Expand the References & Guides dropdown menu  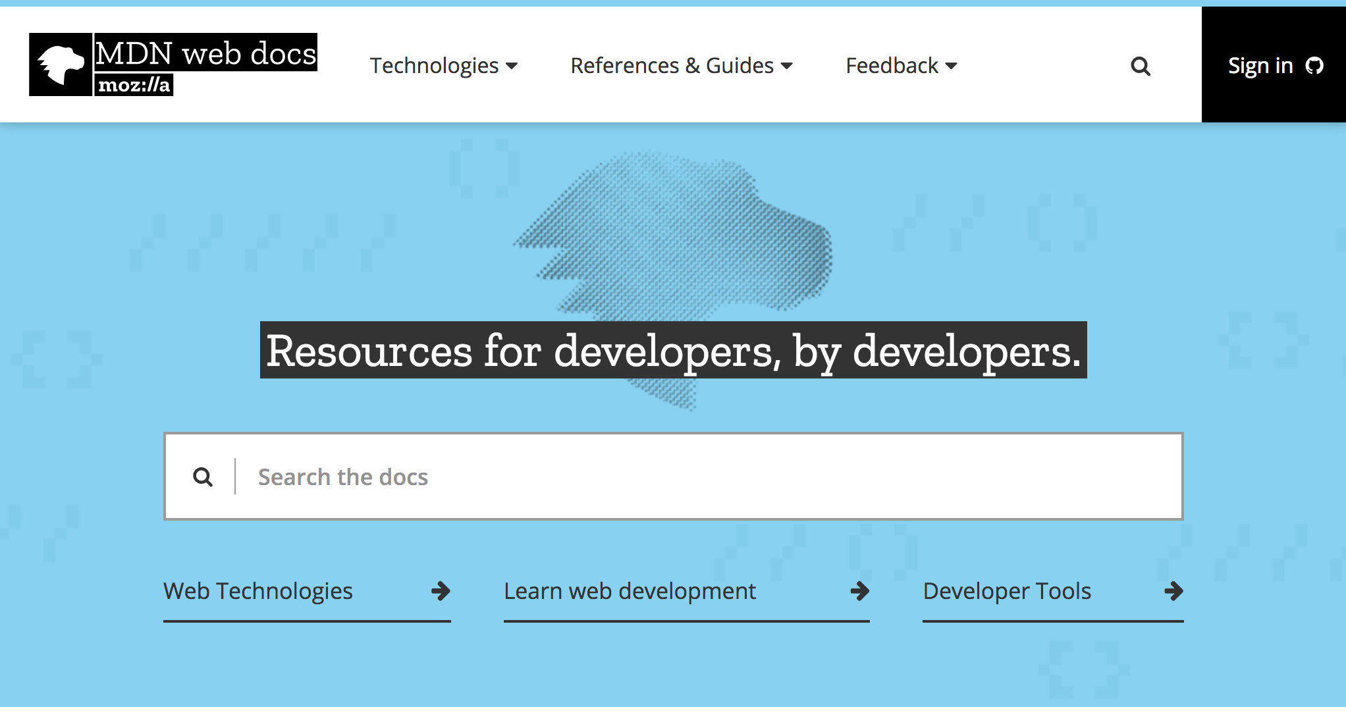[682, 66]
